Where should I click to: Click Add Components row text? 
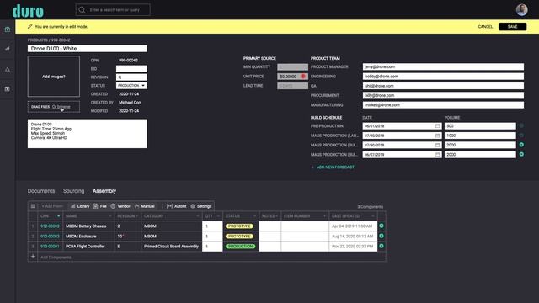pos(56,258)
